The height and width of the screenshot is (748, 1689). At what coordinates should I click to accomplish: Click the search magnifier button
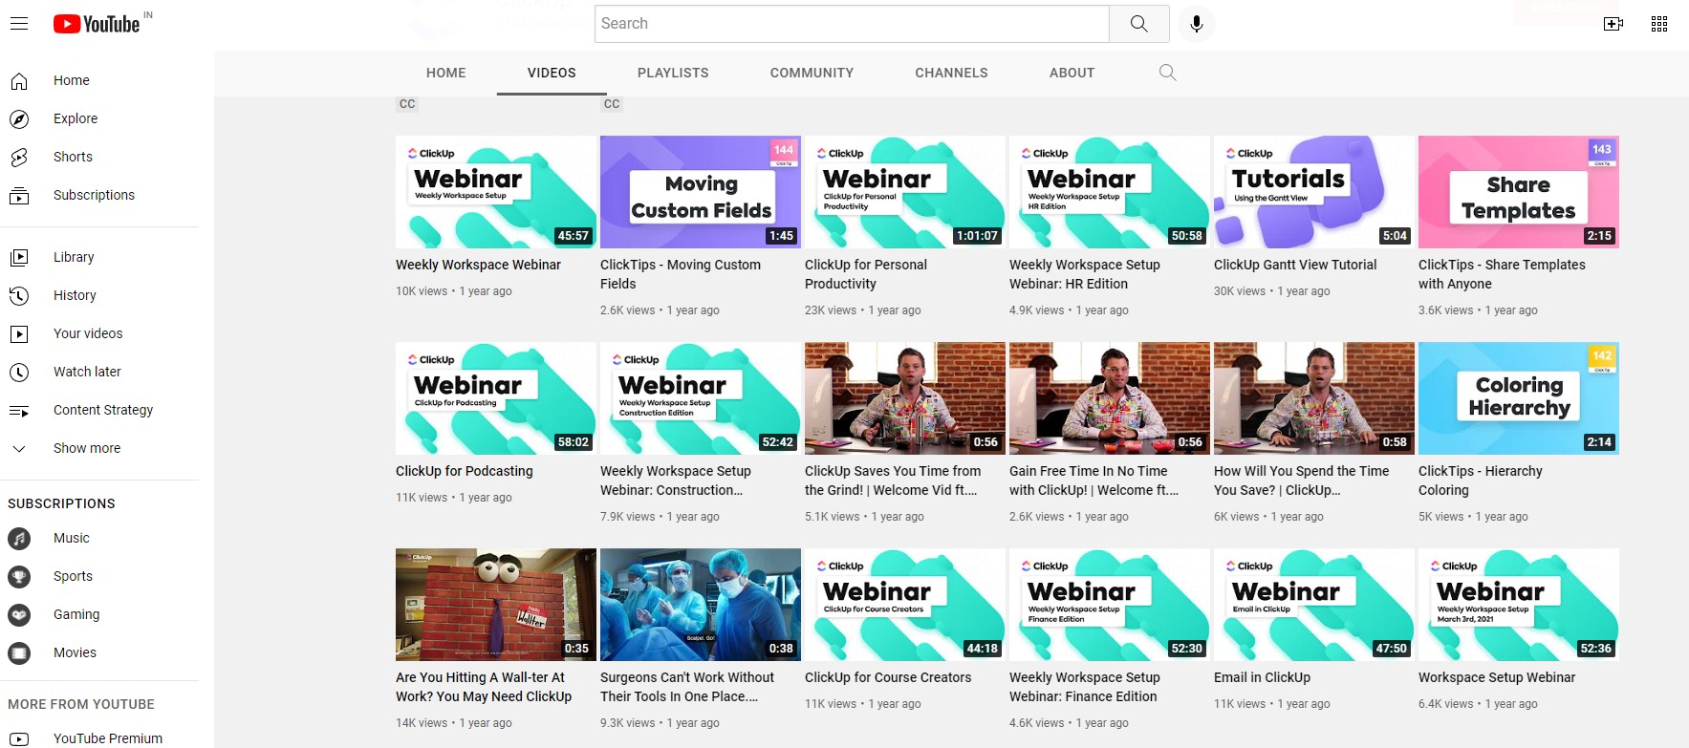pyautogui.click(x=1138, y=24)
